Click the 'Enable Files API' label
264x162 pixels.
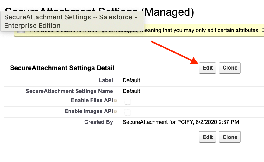(x=92, y=100)
